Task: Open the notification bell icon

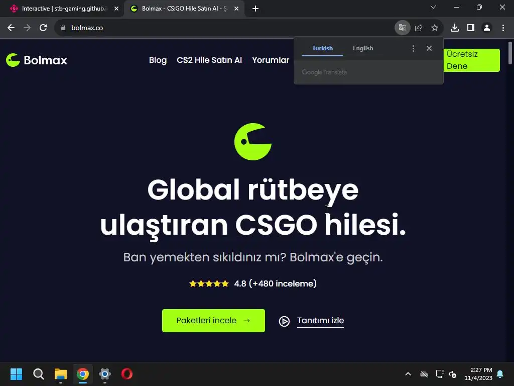Action: pyautogui.click(x=500, y=374)
